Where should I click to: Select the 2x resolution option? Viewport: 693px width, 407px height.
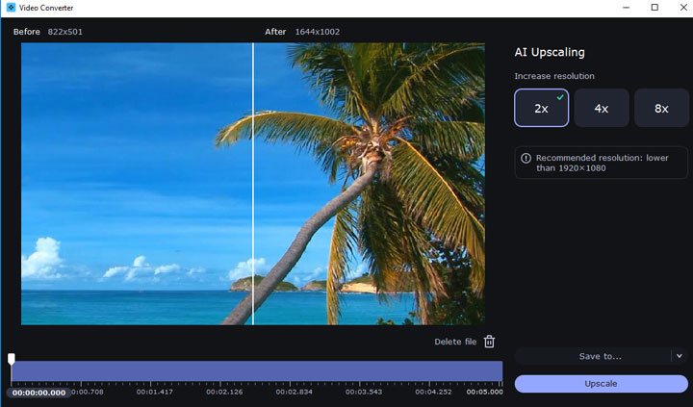tap(541, 108)
